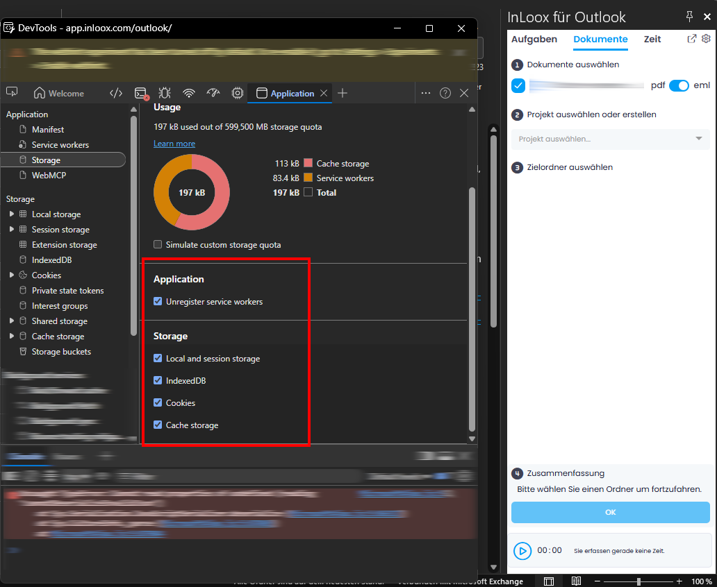Screen dimensions: 717x587
Task: Select Manifest in the Application sidebar
Action: point(47,130)
